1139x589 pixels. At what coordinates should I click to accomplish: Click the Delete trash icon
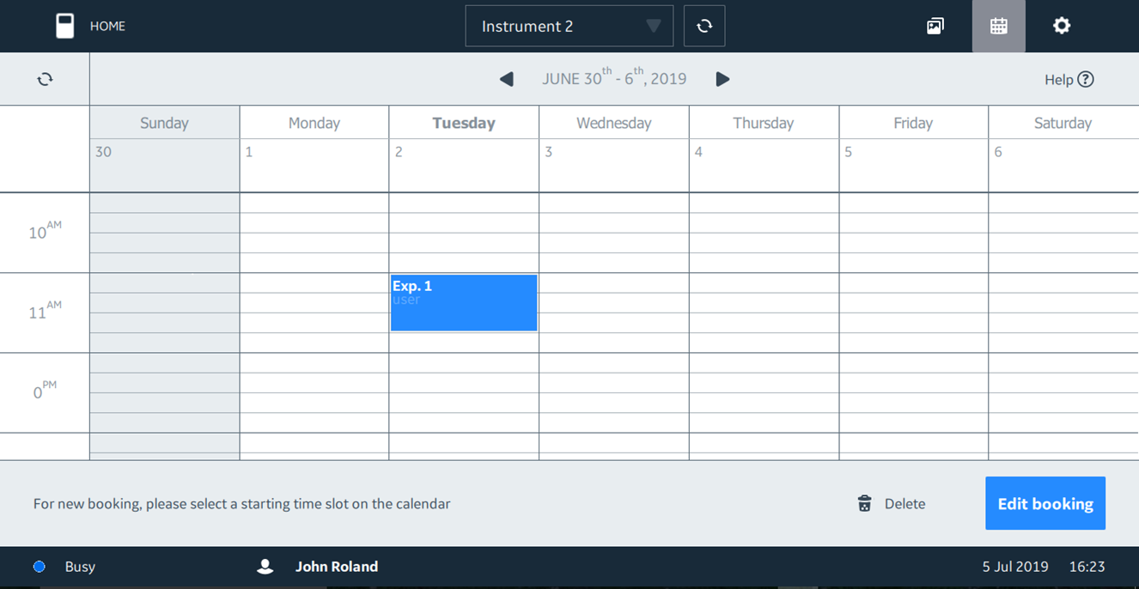pyautogui.click(x=865, y=503)
